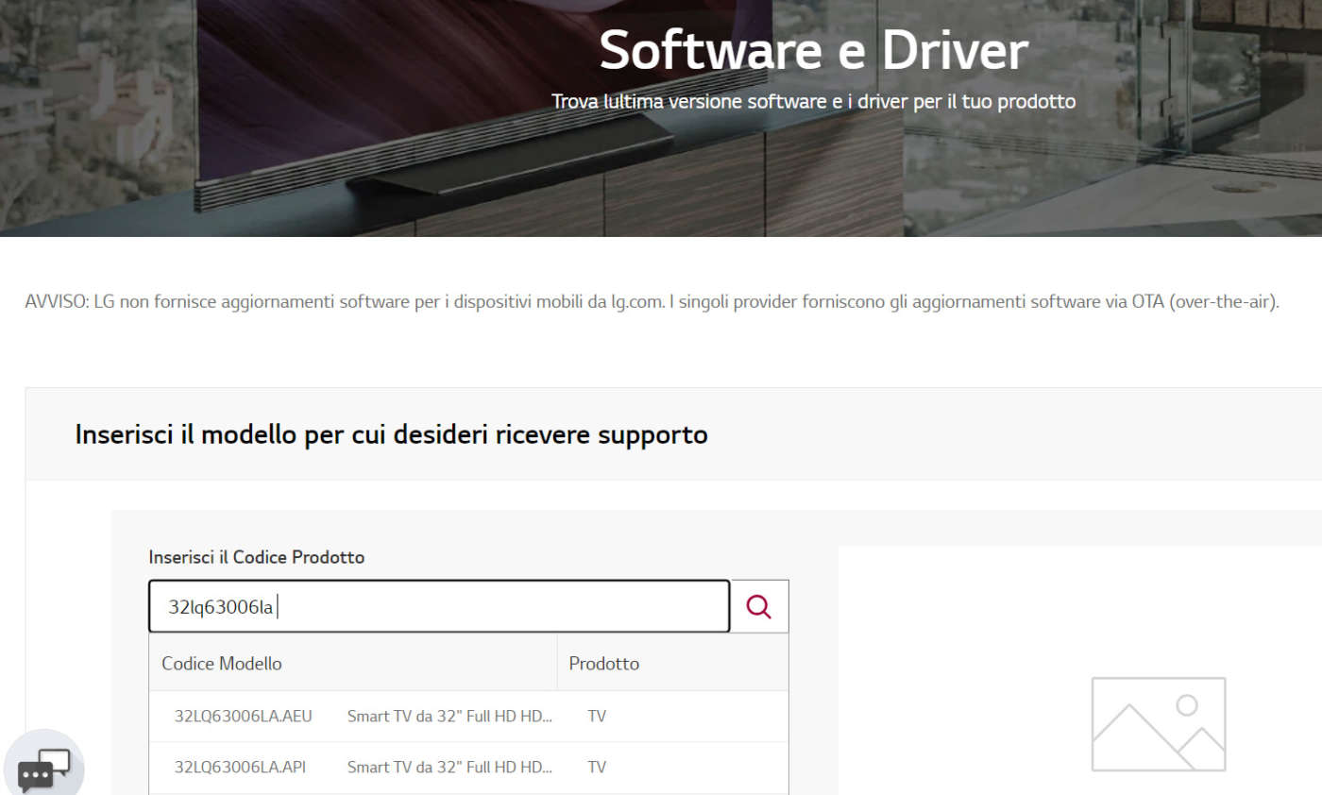Screen dimensions: 1322x795
Task: Click the TV product type in AEU row
Action: 597,716
